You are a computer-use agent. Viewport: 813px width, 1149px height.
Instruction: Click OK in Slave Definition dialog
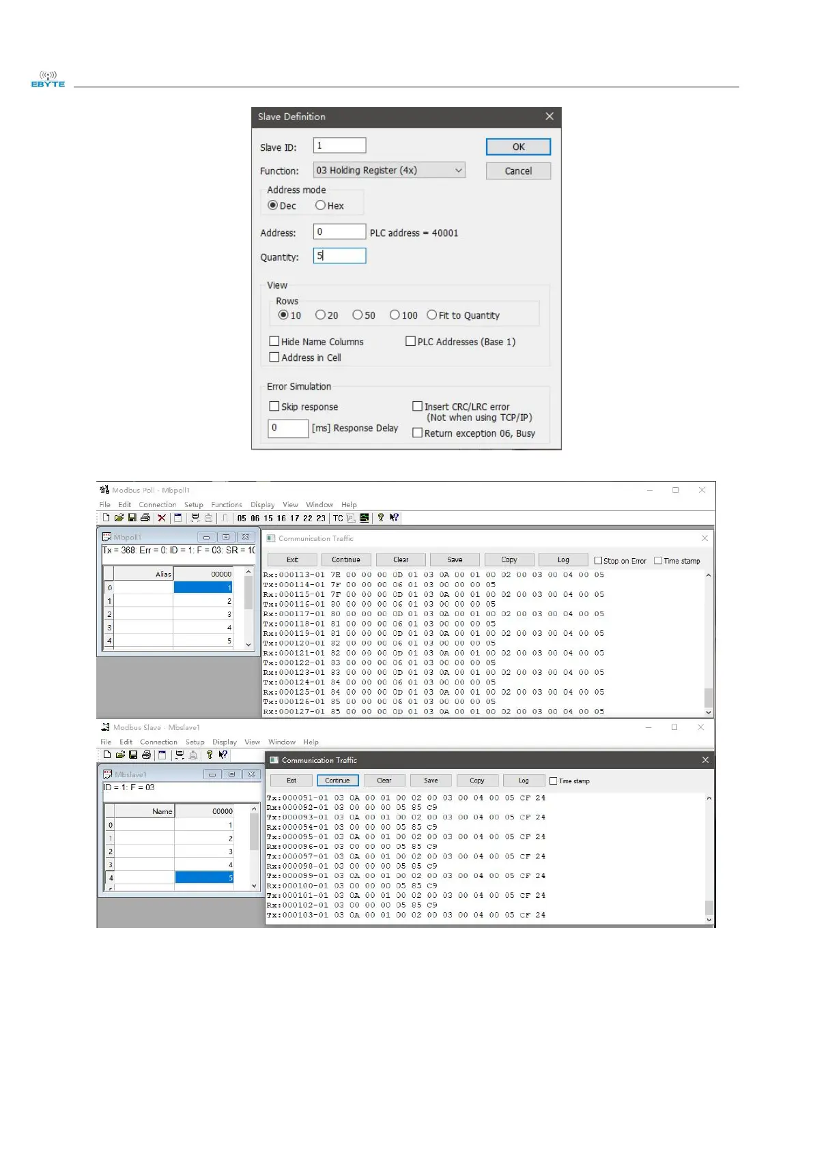click(518, 147)
